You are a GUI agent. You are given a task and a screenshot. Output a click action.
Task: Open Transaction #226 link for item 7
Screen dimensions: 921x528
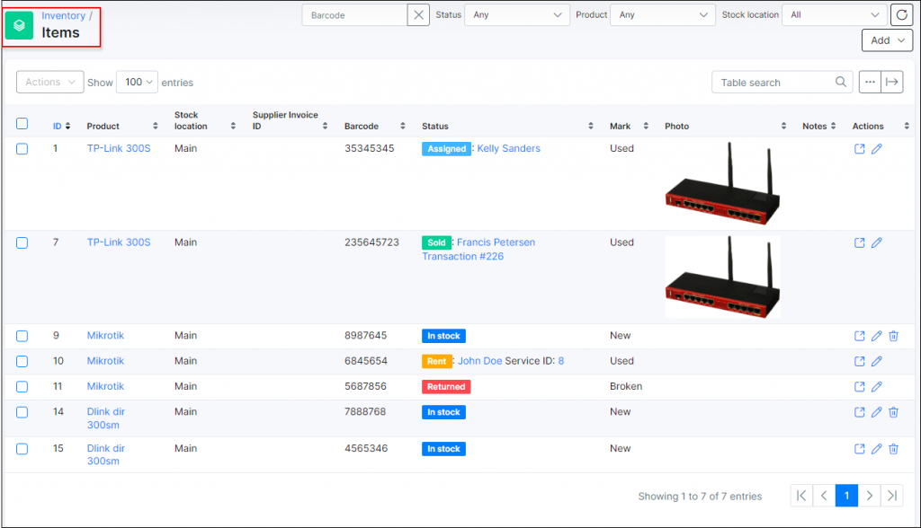[462, 256]
